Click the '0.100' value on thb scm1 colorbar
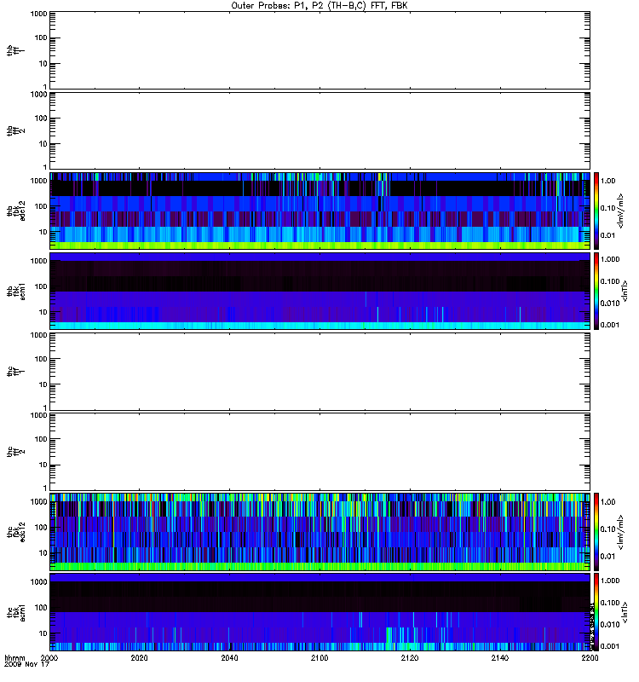Image resolution: width=639 pixels, height=682 pixels. click(610, 281)
